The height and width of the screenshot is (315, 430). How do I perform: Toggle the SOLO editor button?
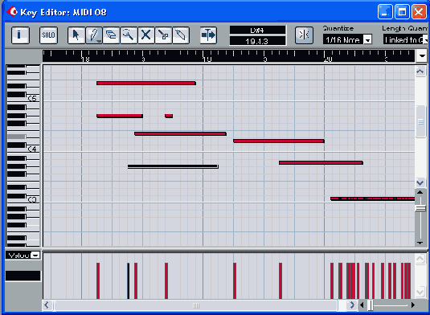(48, 35)
